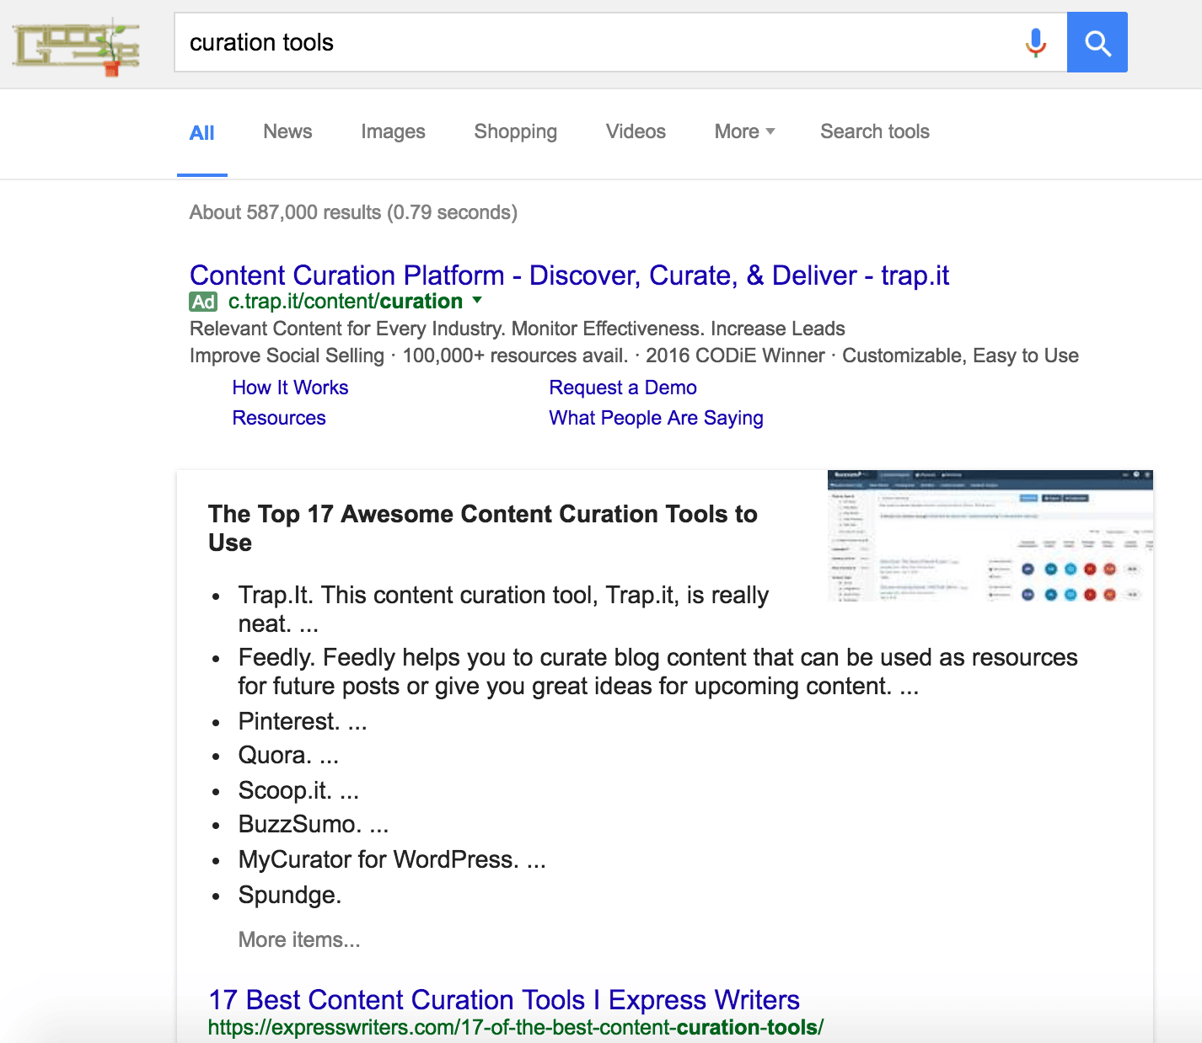This screenshot has height=1043, width=1202.
Task: Open 'What People Are Saying' sitelink
Action: tap(656, 418)
